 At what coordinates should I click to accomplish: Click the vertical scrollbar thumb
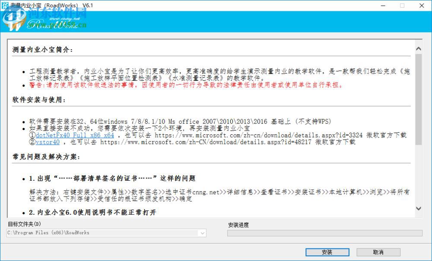click(x=419, y=99)
